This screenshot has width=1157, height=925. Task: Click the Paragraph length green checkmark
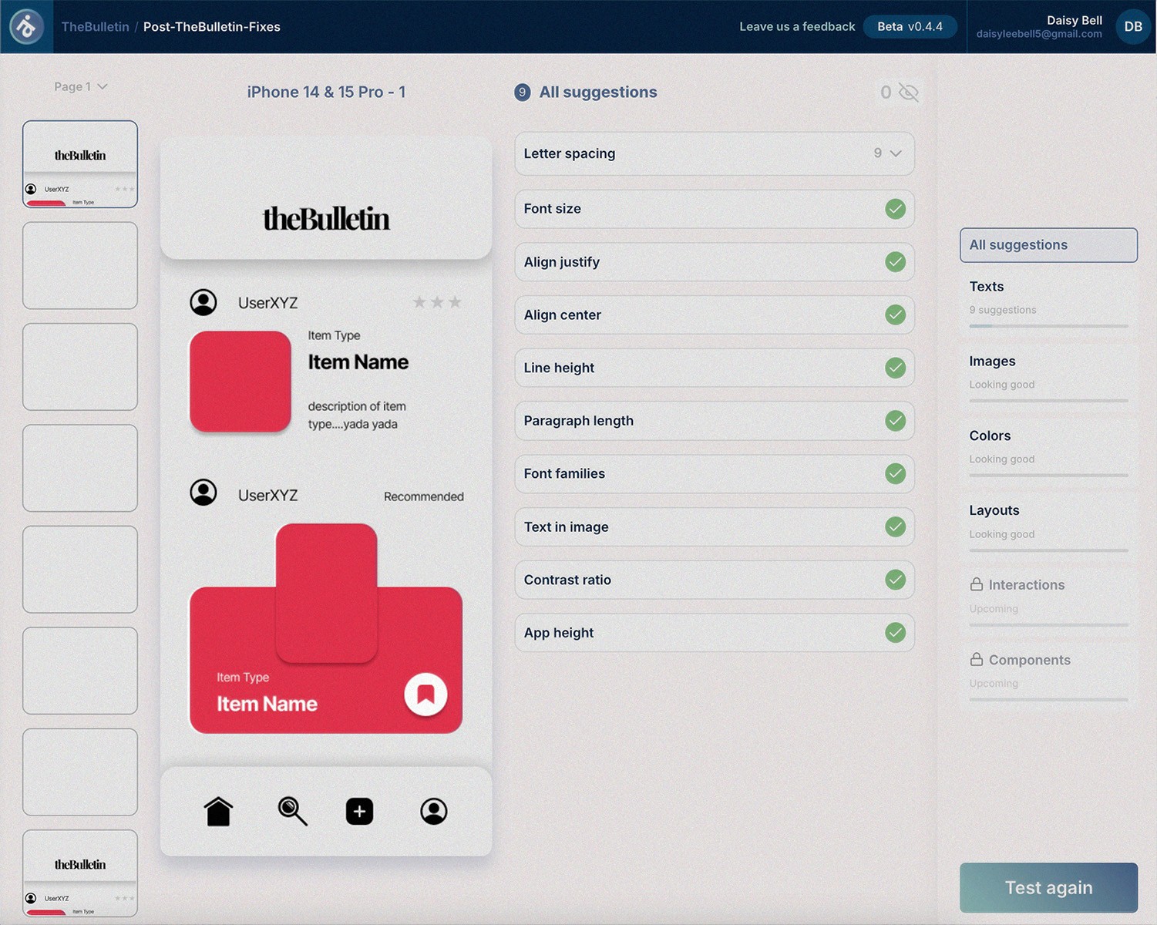895,421
